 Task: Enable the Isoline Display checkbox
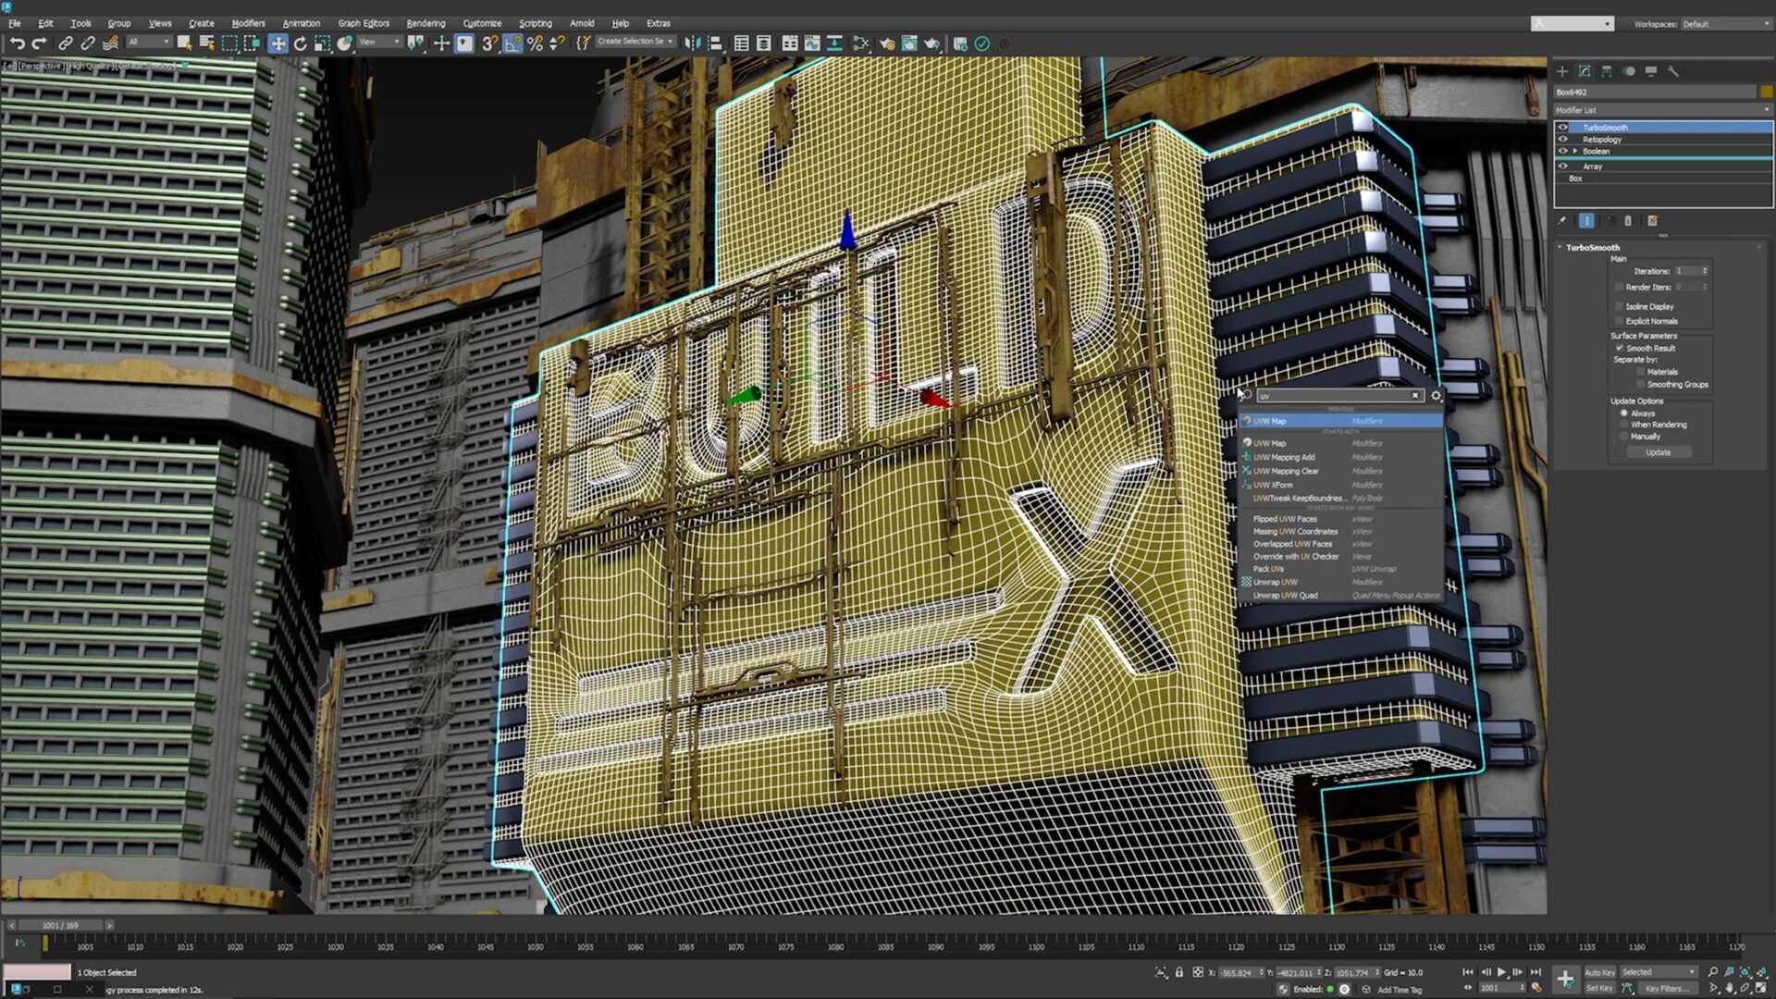coord(1620,306)
